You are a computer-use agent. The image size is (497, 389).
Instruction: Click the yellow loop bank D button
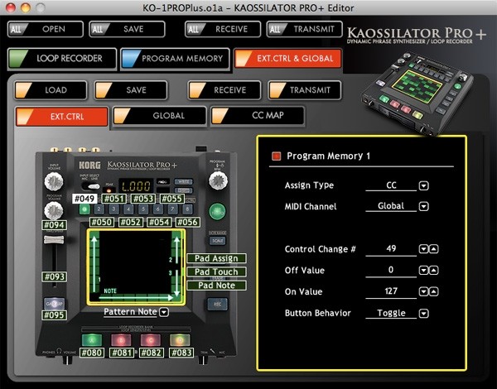tap(180, 339)
